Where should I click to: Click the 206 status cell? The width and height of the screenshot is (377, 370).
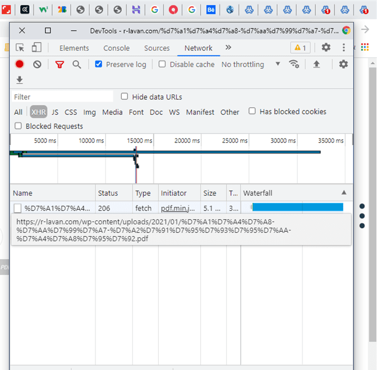114,208
